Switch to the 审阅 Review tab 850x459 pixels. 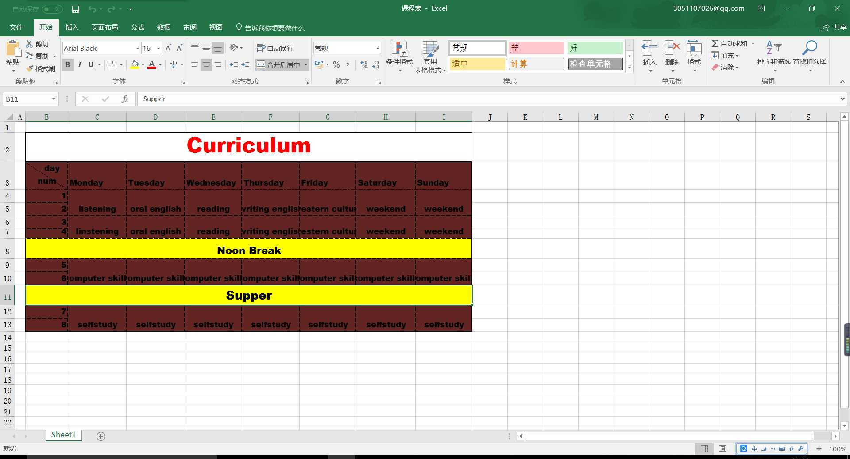190,27
